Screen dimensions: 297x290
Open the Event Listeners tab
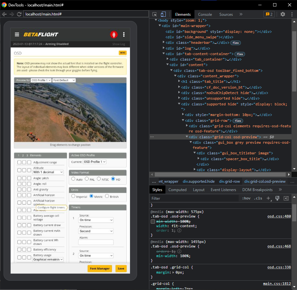[x=223, y=190]
